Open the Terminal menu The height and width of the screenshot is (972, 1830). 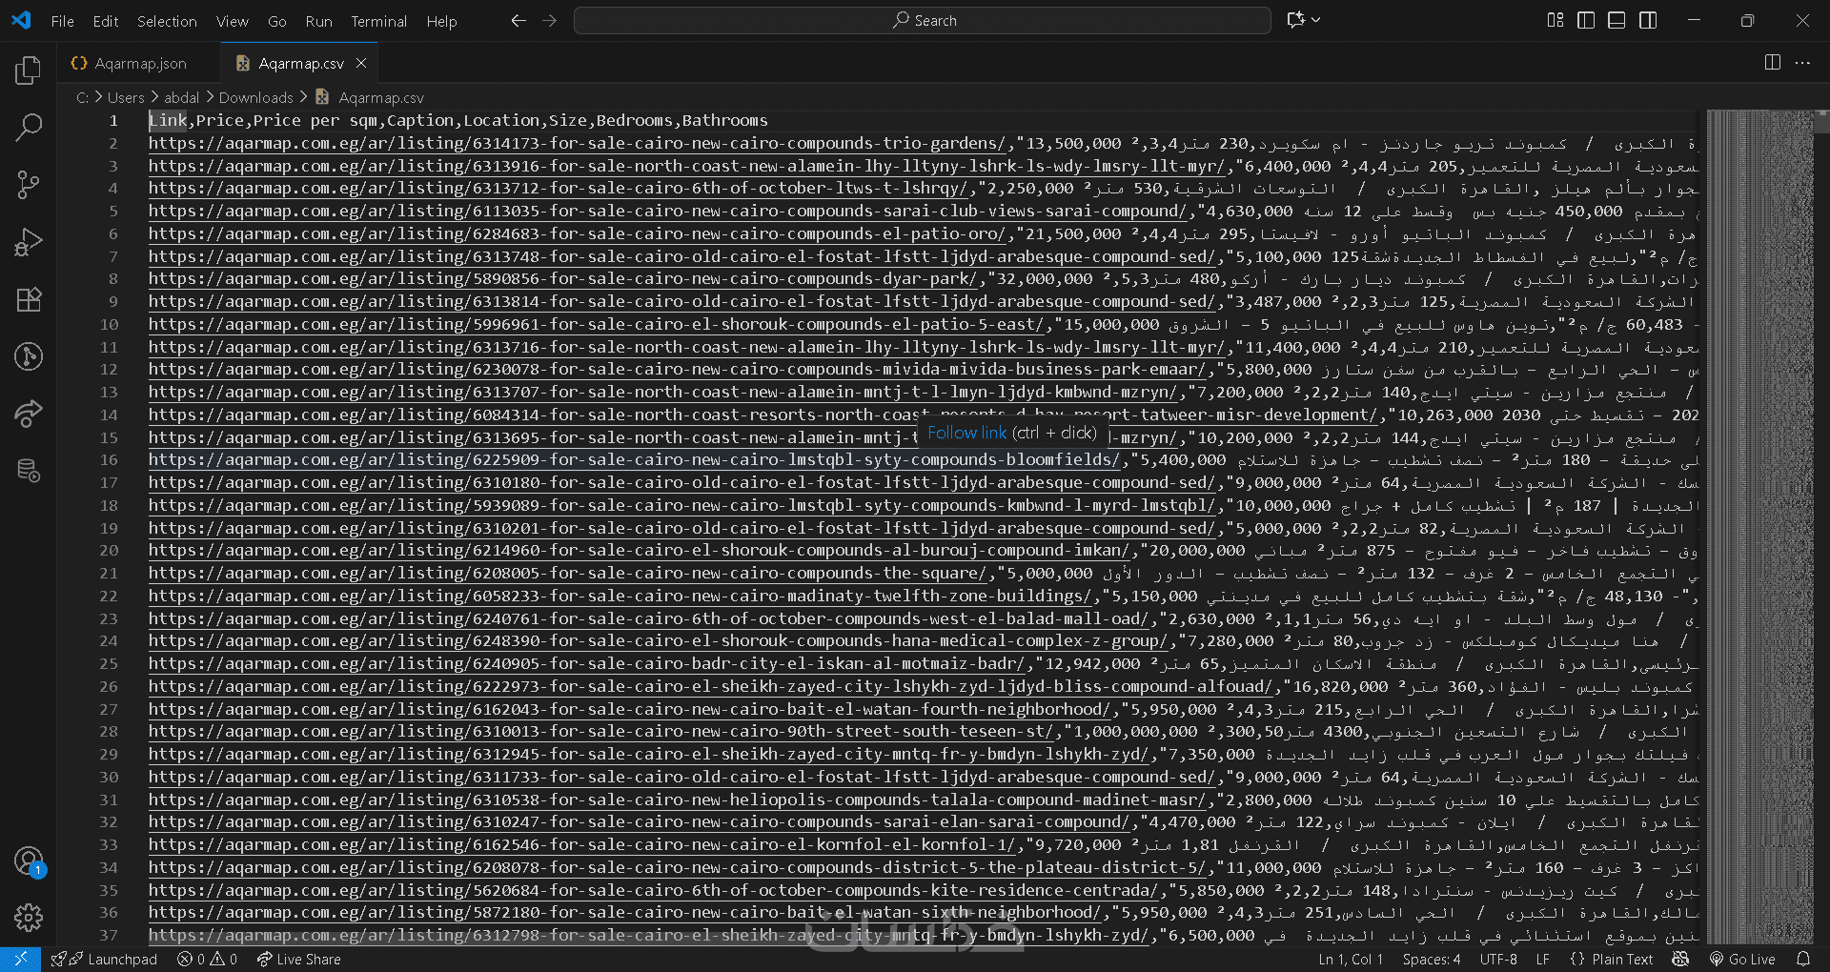(378, 21)
